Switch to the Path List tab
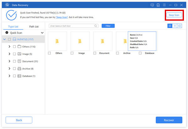 pos(34,27)
